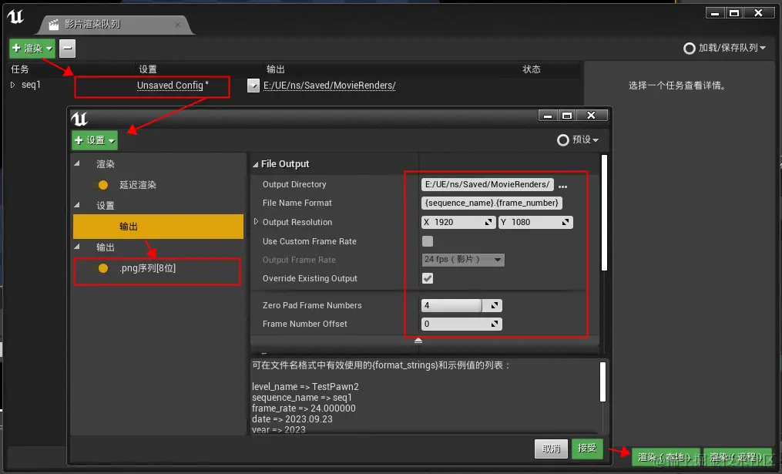Toggle the 延迟渲染 enabled dot

click(x=103, y=185)
